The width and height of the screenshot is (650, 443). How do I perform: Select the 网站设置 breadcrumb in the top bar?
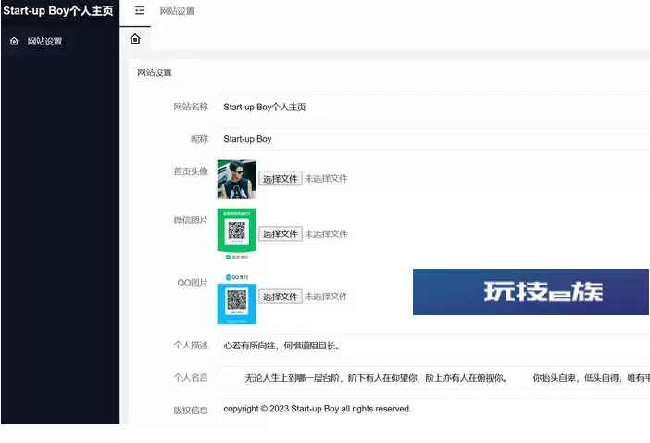click(x=178, y=11)
